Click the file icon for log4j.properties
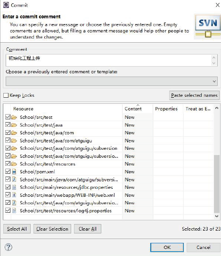 click(x=14, y=210)
